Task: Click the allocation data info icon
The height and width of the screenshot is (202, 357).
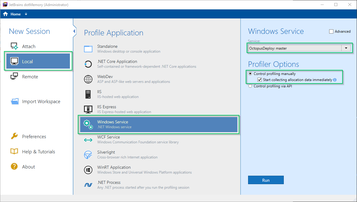Action: [335, 80]
